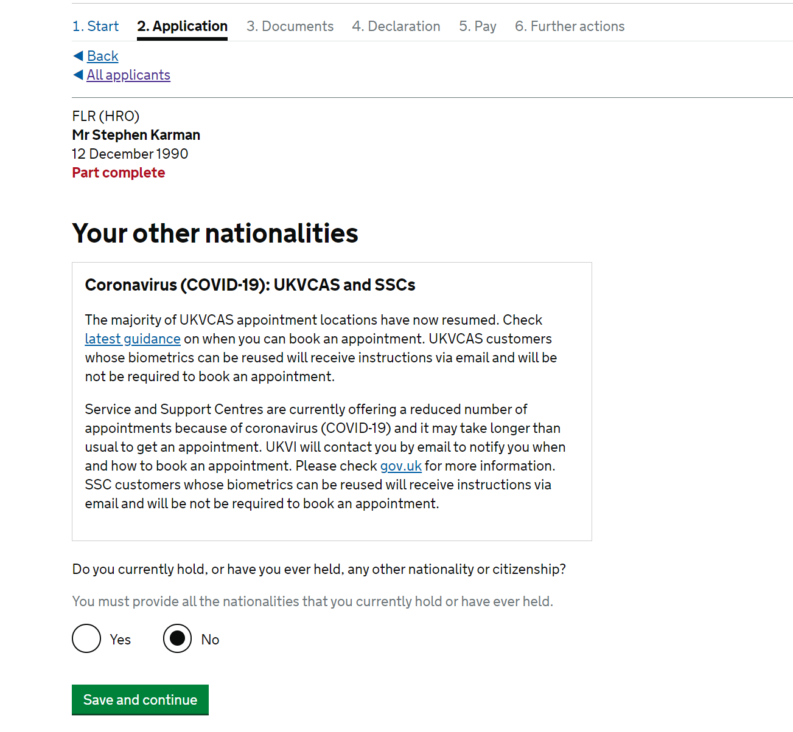
Task: Select the 2. Application step tab
Action: coord(182,26)
